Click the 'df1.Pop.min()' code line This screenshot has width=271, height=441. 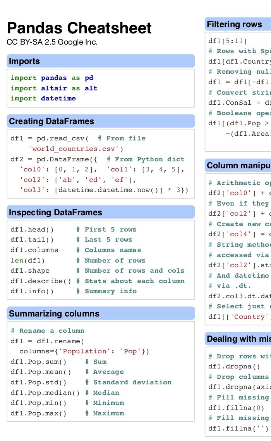coord(38,403)
